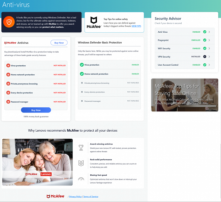Open the Privacy Policy link
Image resolution: width=221 pixels, height=202 pixels.
pos(75,197)
